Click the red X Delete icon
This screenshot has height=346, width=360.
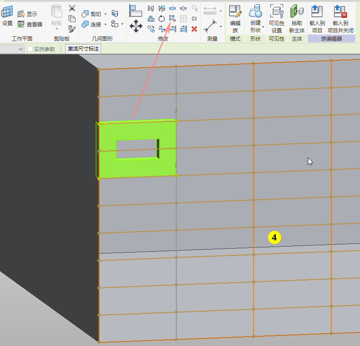point(194,29)
